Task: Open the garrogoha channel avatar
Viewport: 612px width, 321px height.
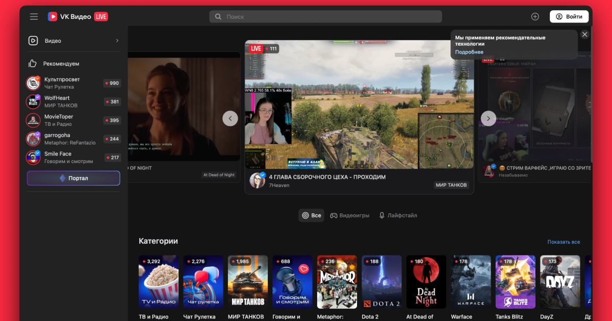Action: click(33, 139)
